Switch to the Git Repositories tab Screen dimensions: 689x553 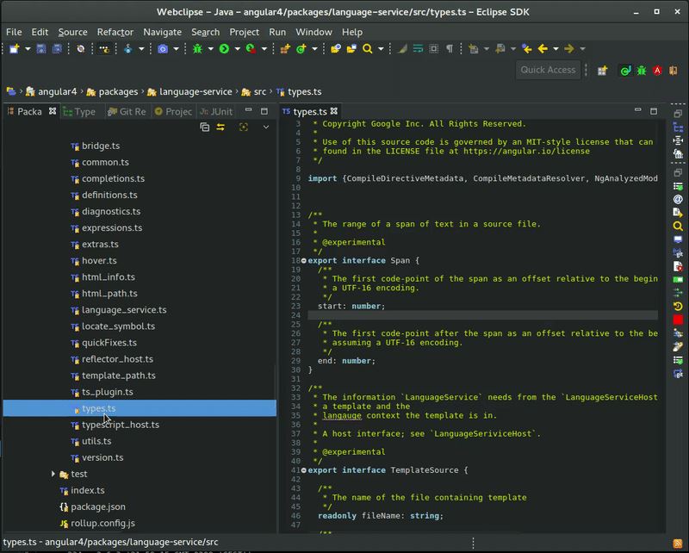(127, 112)
